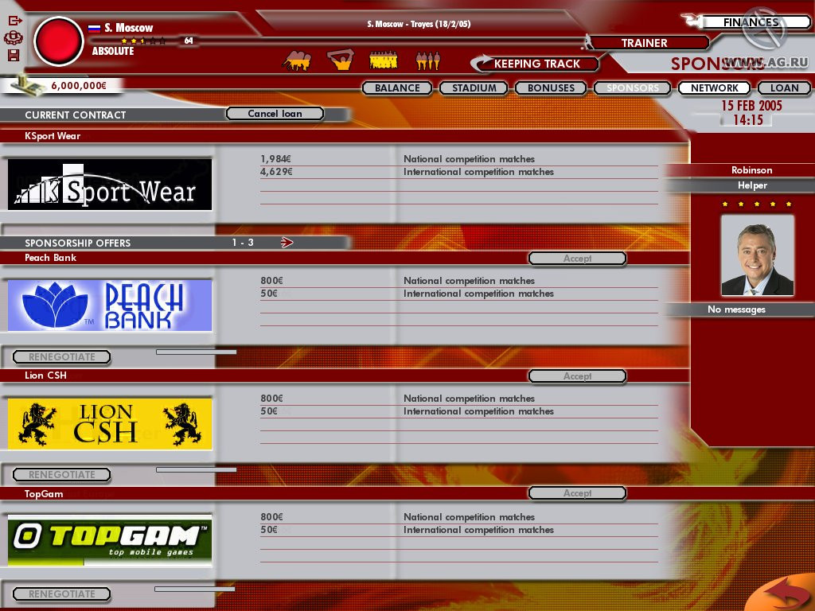Viewport: 815px width, 611px height.
Task: Switch to the Network tab
Action: (x=714, y=88)
